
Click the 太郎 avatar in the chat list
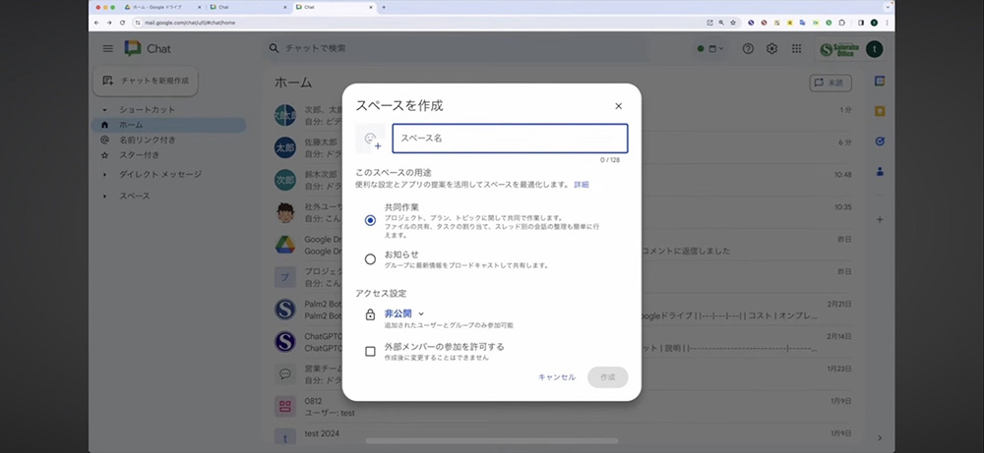point(285,147)
